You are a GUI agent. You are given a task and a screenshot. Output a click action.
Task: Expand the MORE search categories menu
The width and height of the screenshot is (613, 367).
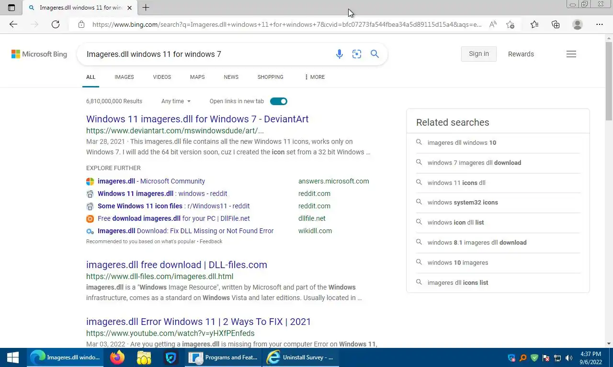[315, 77]
